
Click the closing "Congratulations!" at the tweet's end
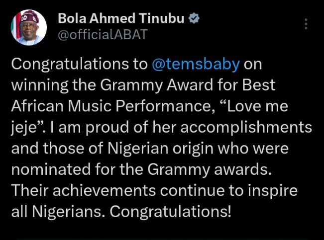[x=170, y=212]
